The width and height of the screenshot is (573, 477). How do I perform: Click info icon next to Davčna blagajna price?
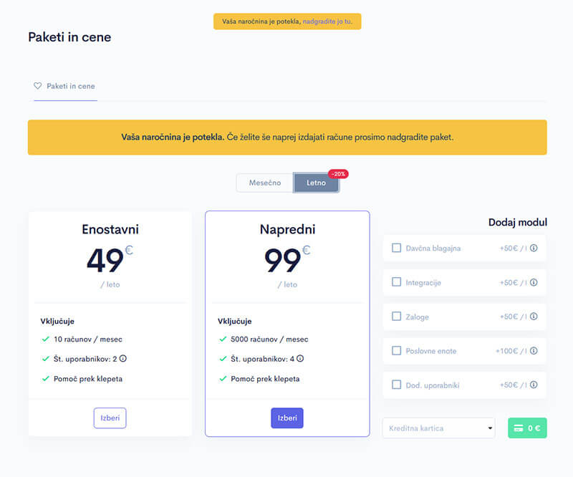point(534,249)
